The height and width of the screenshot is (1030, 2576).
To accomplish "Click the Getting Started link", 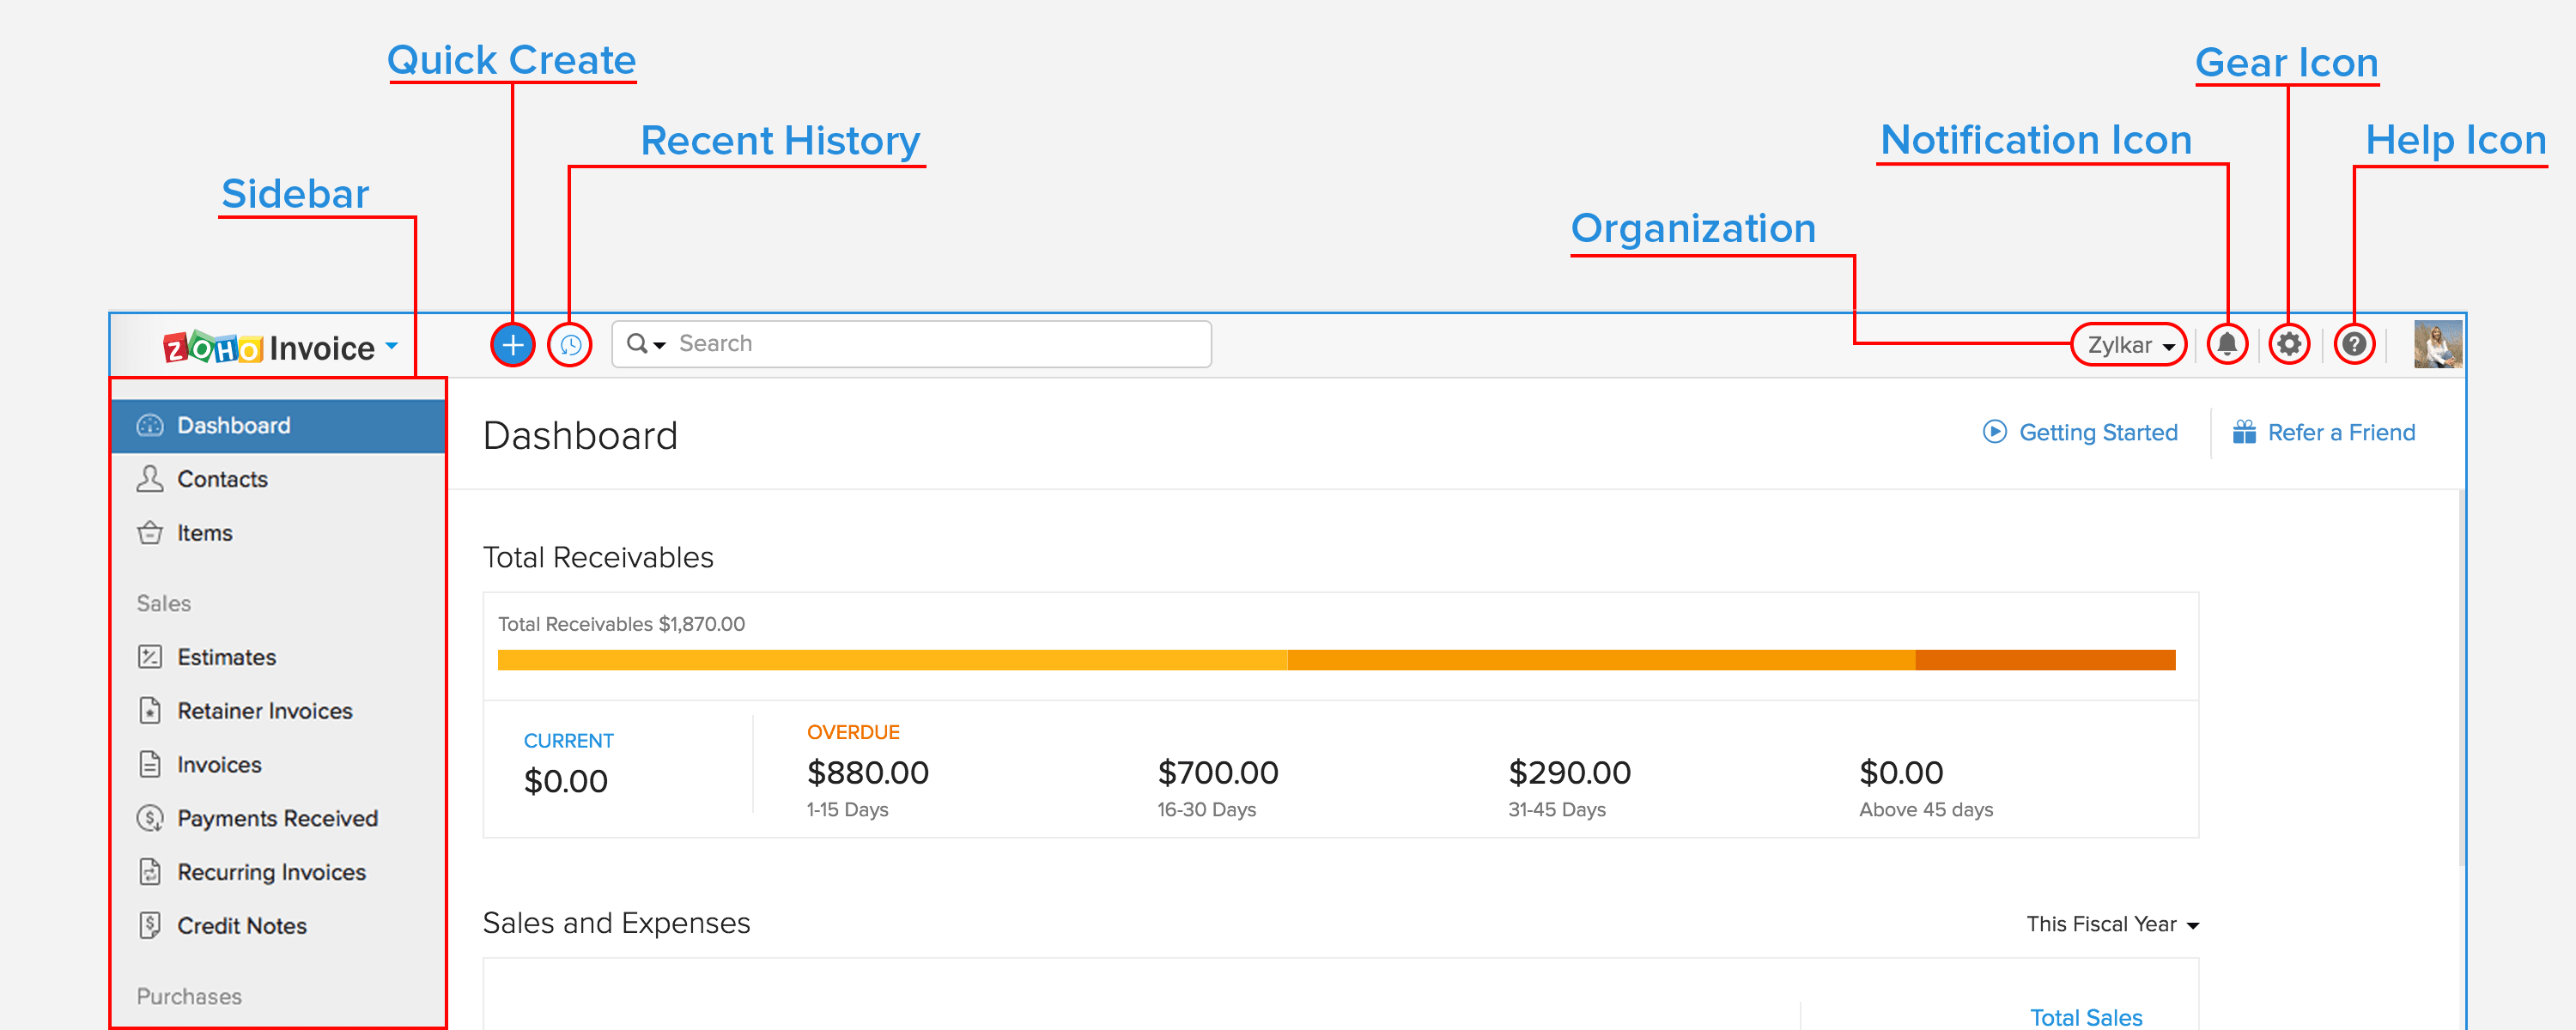I will click(x=2097, y=432).
